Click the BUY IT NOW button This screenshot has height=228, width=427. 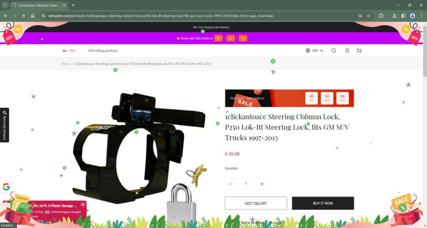(323, 203)
